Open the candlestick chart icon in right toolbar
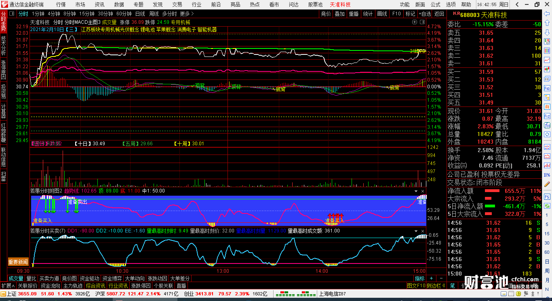 pos(547,69)
